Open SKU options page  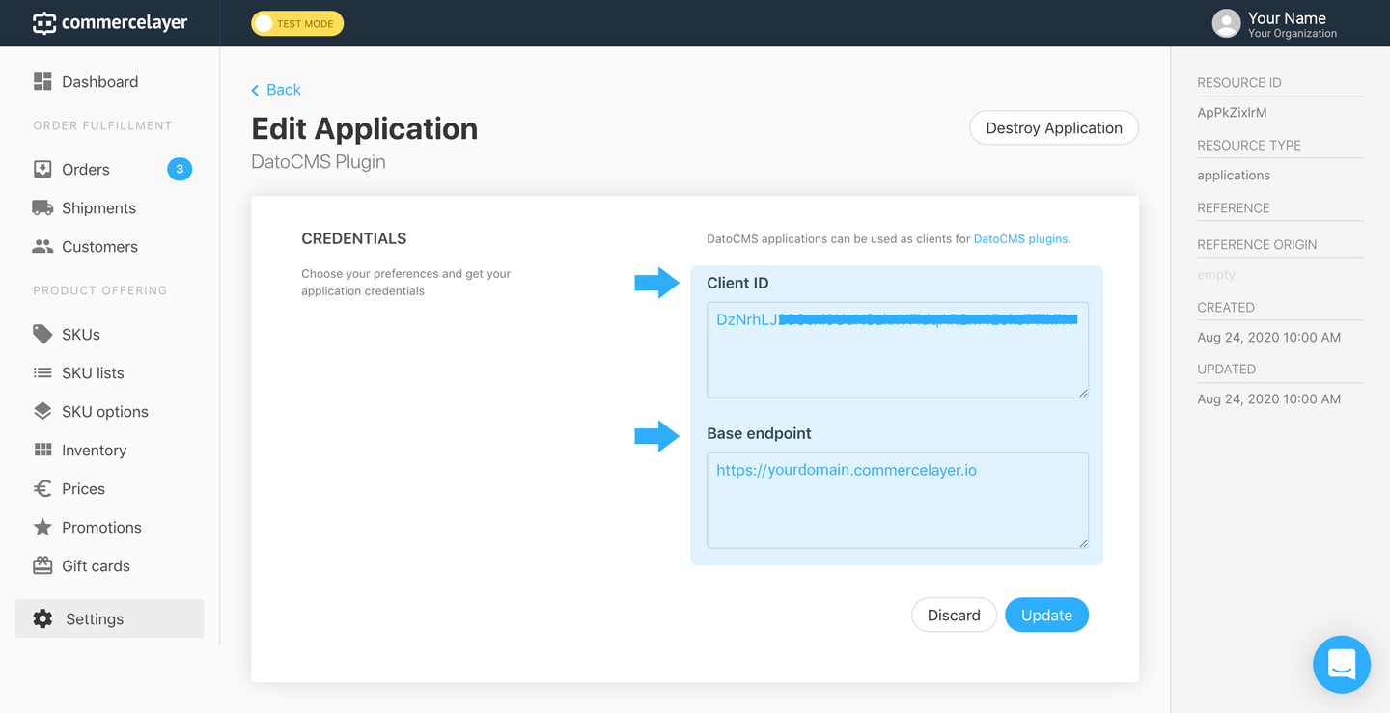click(x=105, y=412)
